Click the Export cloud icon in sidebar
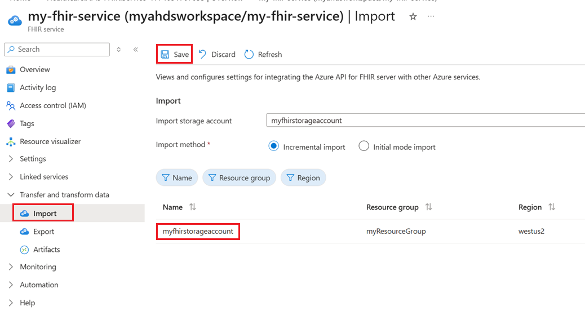The image size is (585, 320). click(x=24, y=231)
